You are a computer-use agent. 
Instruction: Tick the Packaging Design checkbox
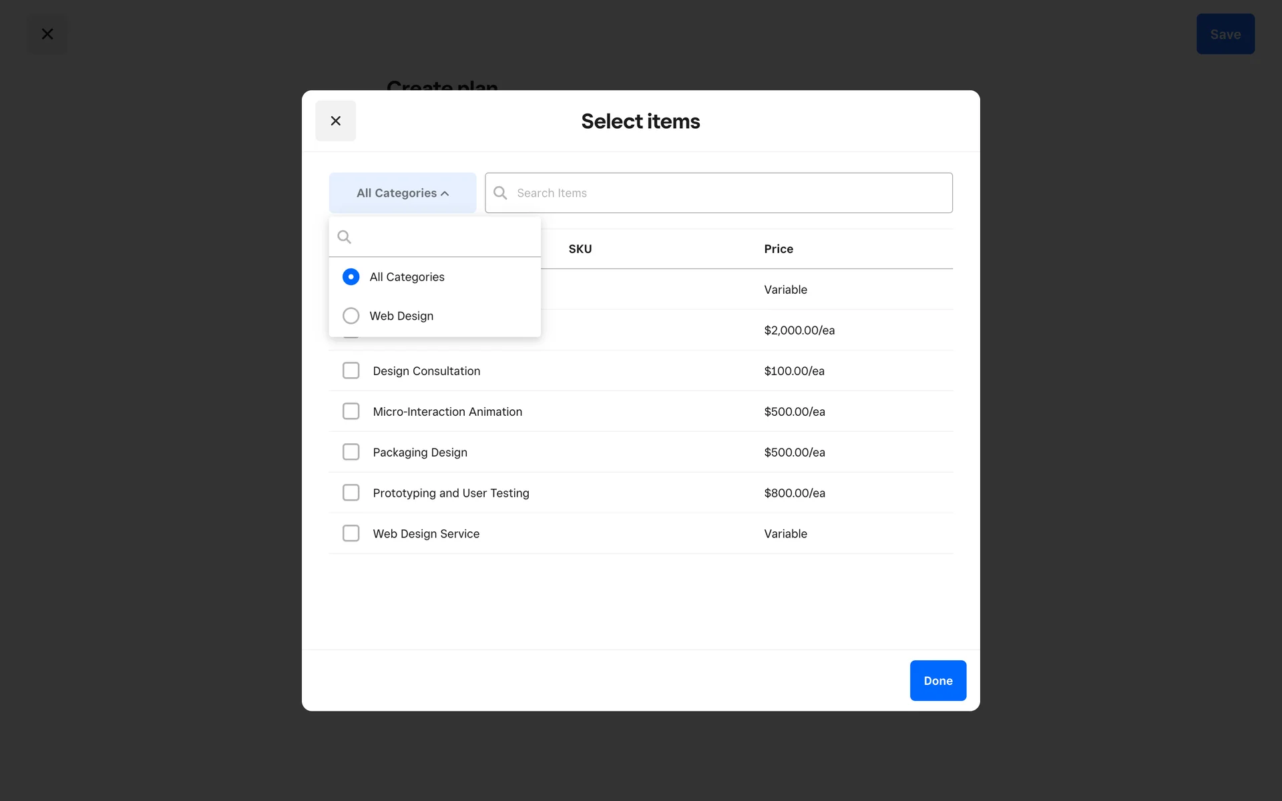[351, 452]
